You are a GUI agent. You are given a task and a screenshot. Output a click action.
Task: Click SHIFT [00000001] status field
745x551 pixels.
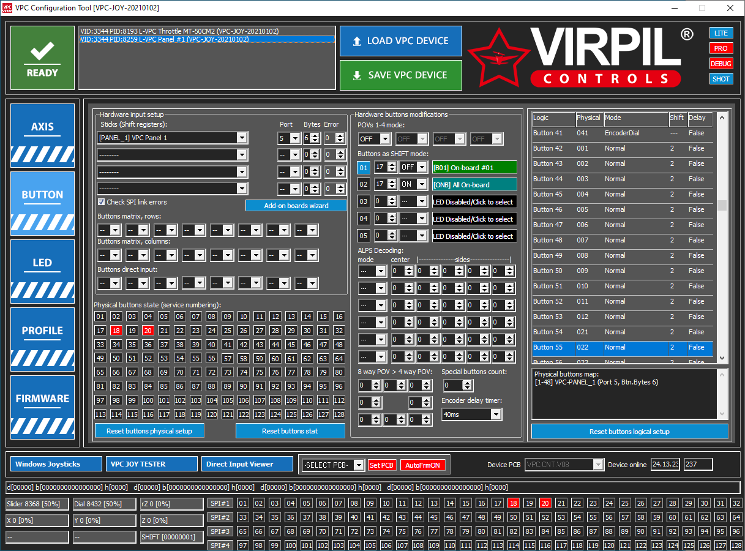click(x=171, y=537)
